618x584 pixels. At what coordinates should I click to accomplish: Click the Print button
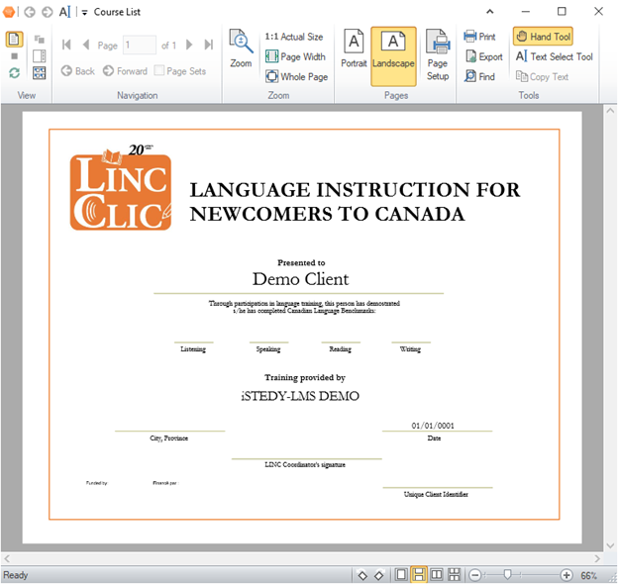[x=479, y=37]
